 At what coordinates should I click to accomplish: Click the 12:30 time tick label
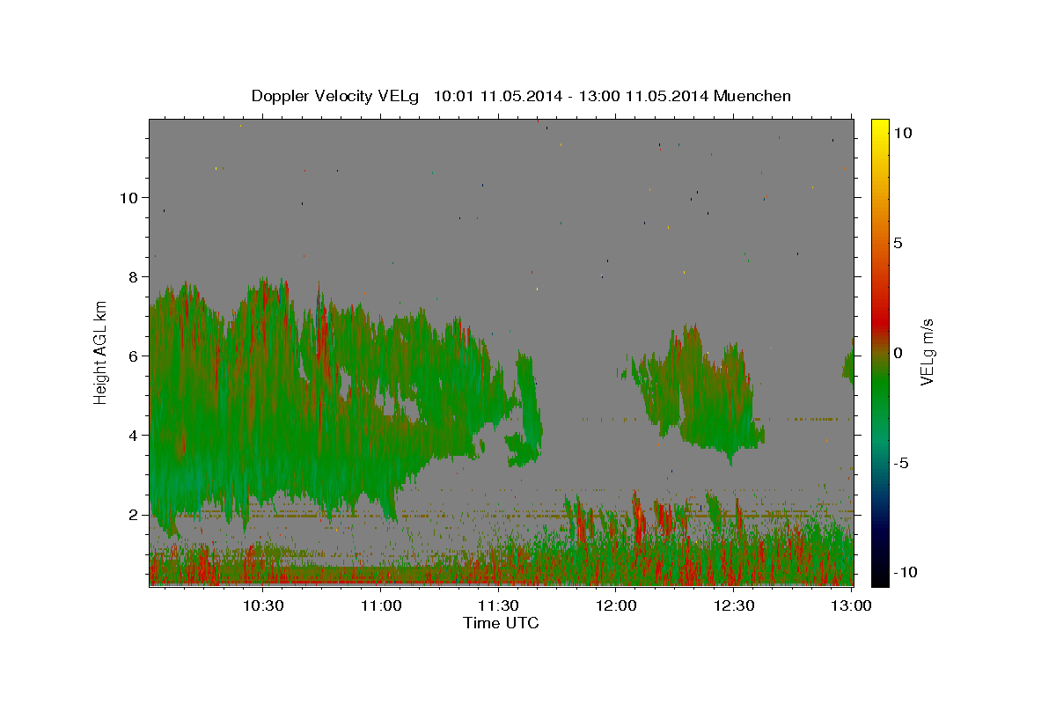pos(734,605)
